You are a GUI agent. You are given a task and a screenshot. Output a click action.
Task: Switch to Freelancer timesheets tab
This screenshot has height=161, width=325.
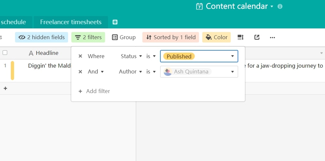point(71,22)
